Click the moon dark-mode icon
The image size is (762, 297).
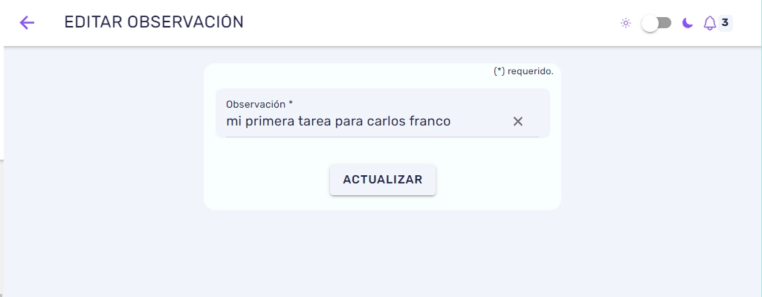(x=687, y=23)
